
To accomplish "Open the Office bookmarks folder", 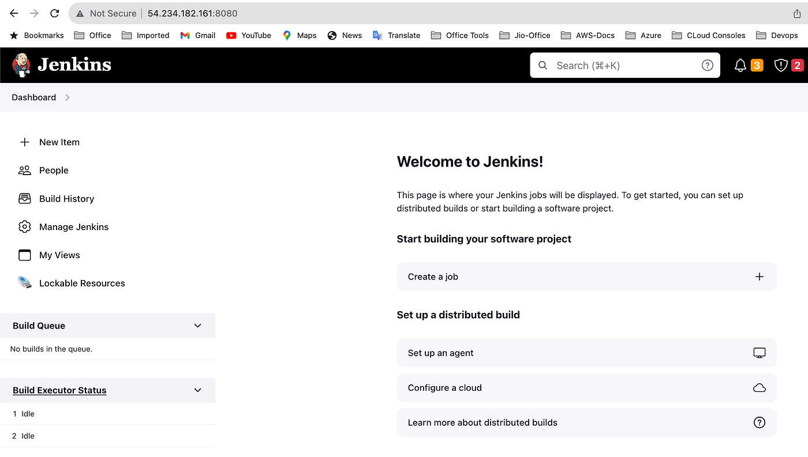I will (92, 35).
